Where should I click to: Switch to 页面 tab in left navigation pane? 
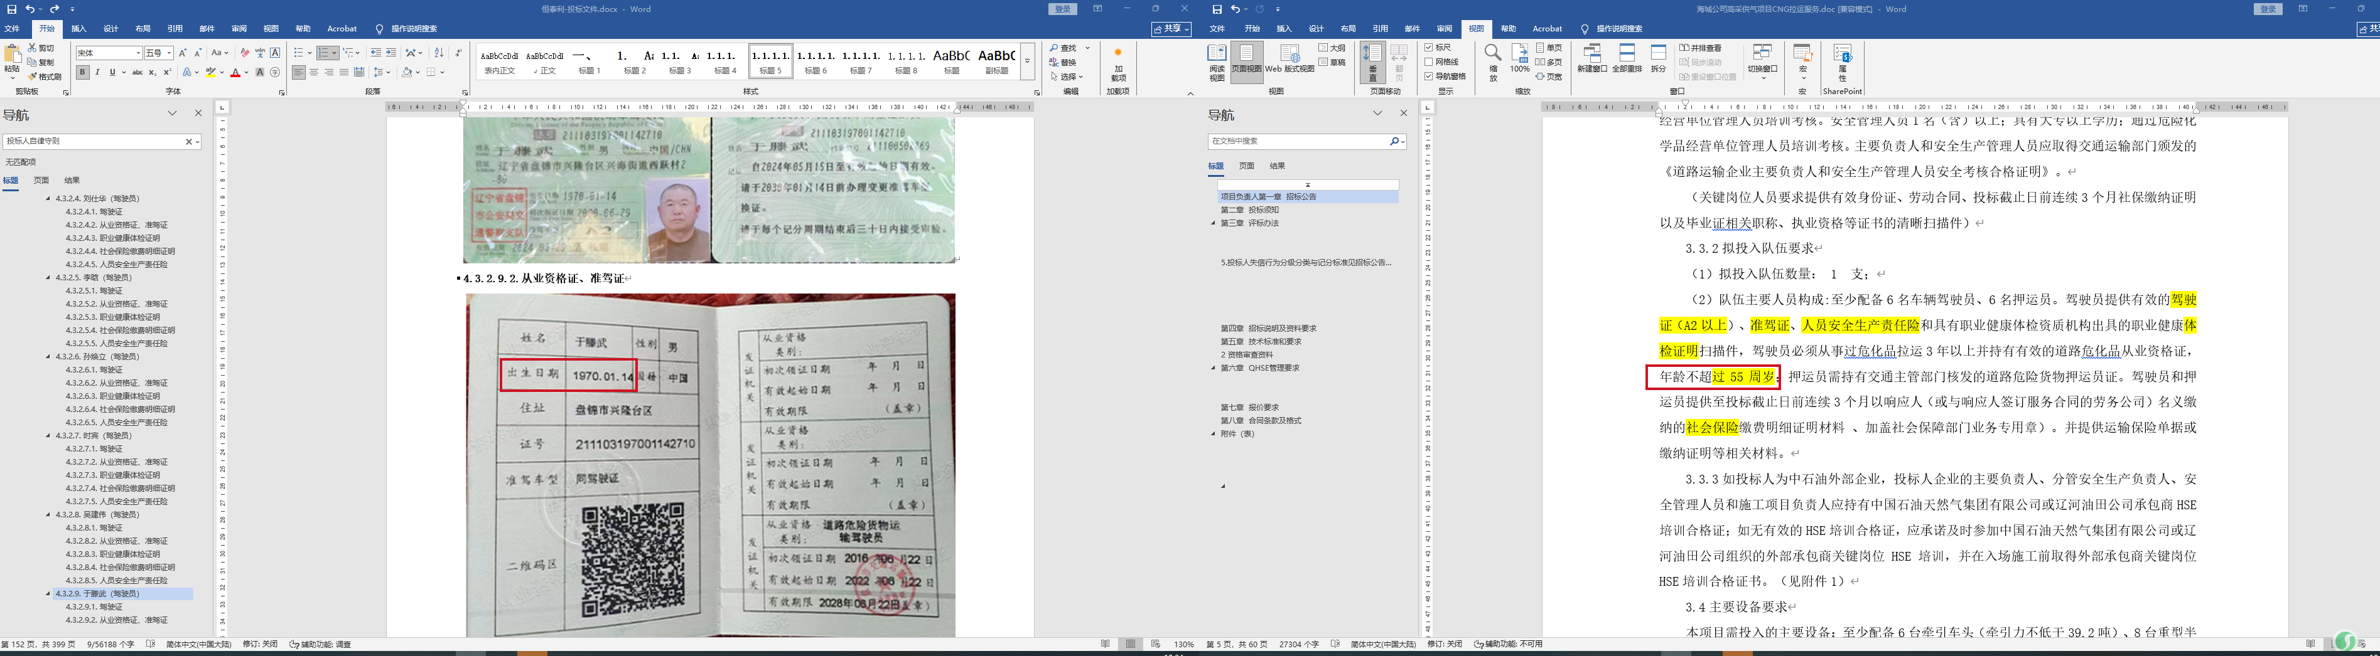tap(41, 180)
